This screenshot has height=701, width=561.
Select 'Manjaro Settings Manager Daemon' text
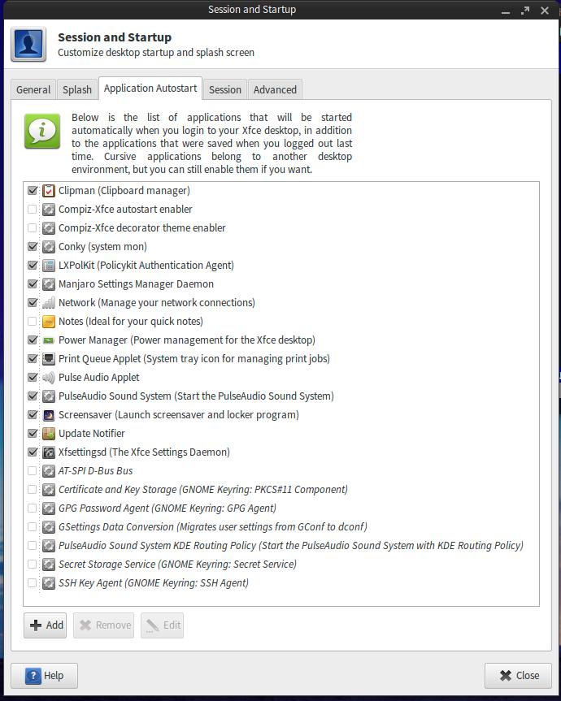(136, 283)
